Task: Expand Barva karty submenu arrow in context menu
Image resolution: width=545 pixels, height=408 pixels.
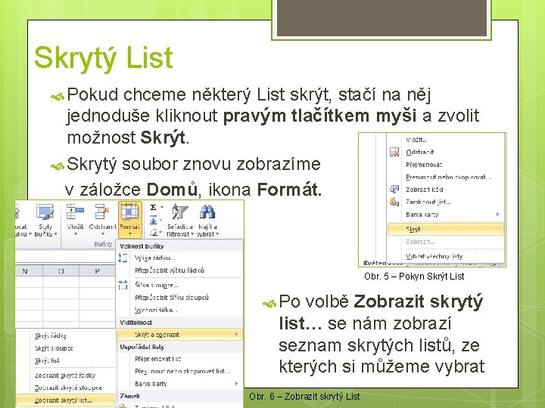Action: click(x=498, y=214)
